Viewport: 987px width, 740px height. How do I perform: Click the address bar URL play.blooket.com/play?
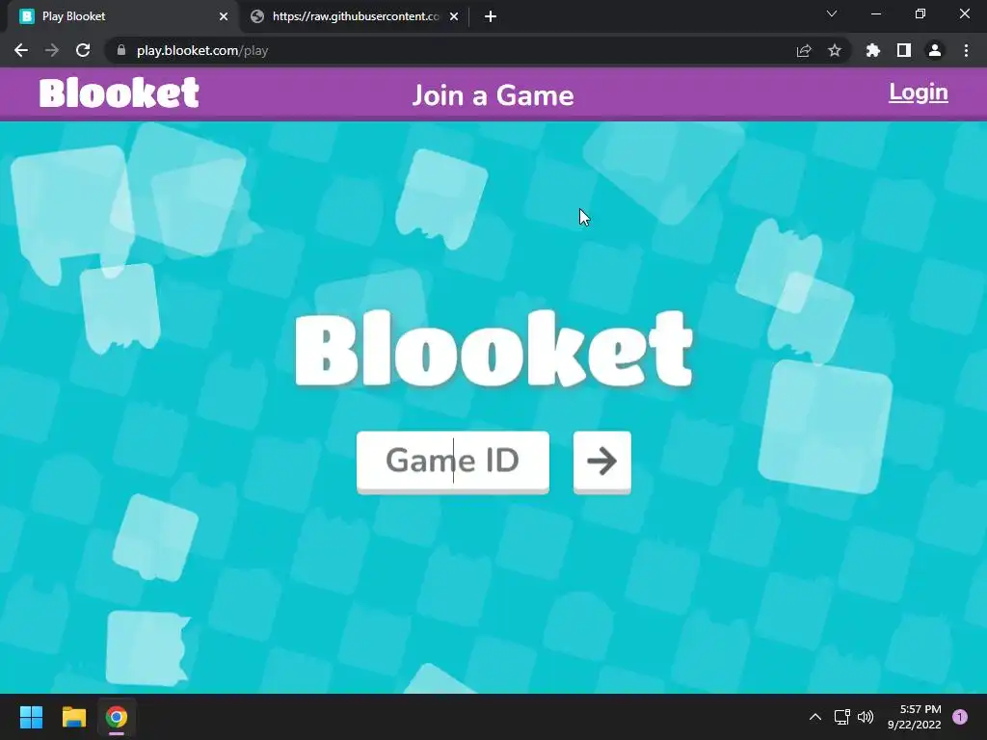pyautogui.click(x=202, y=50)
